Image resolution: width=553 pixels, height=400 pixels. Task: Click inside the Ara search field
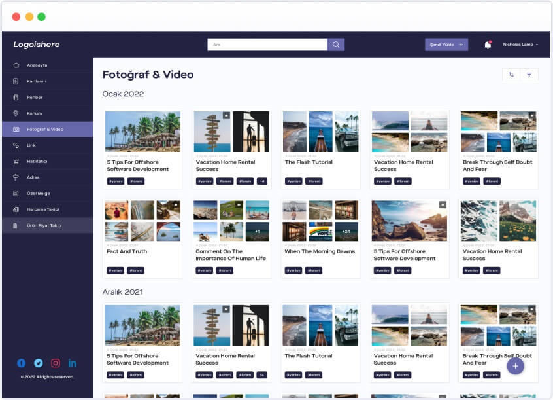[267, 45]
